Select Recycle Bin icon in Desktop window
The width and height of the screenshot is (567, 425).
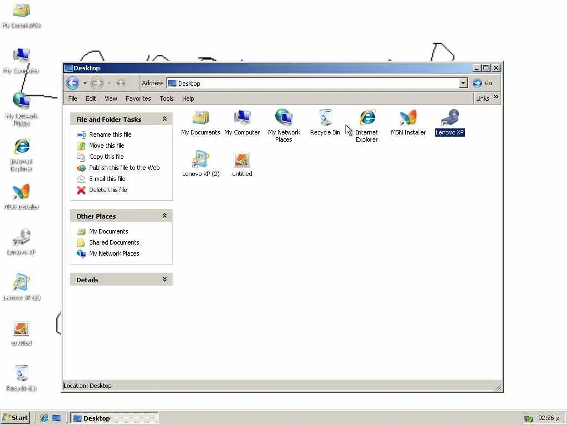[325, 122]
